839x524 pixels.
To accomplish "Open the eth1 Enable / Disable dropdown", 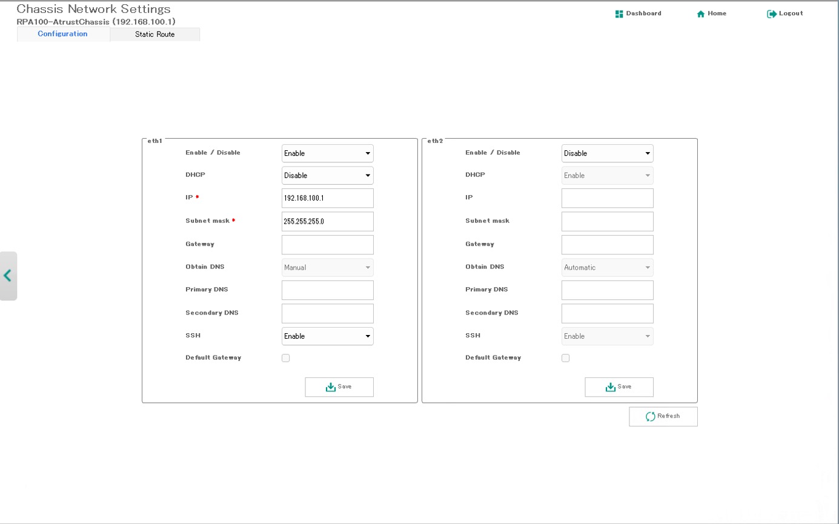I will pos(327,153).
